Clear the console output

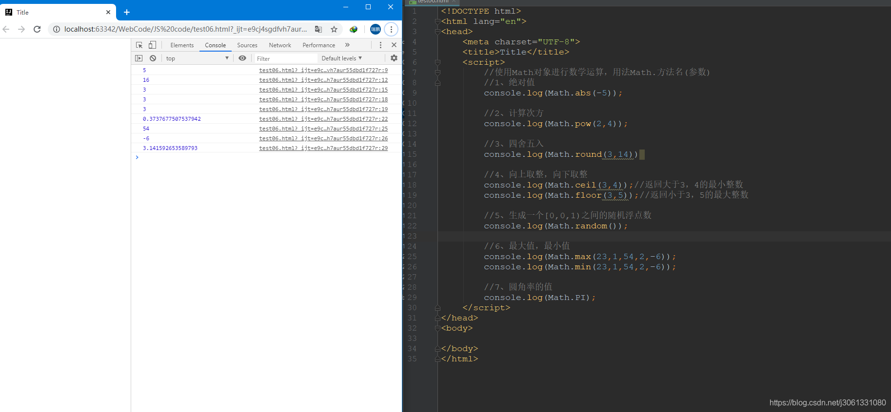[153, 58]
